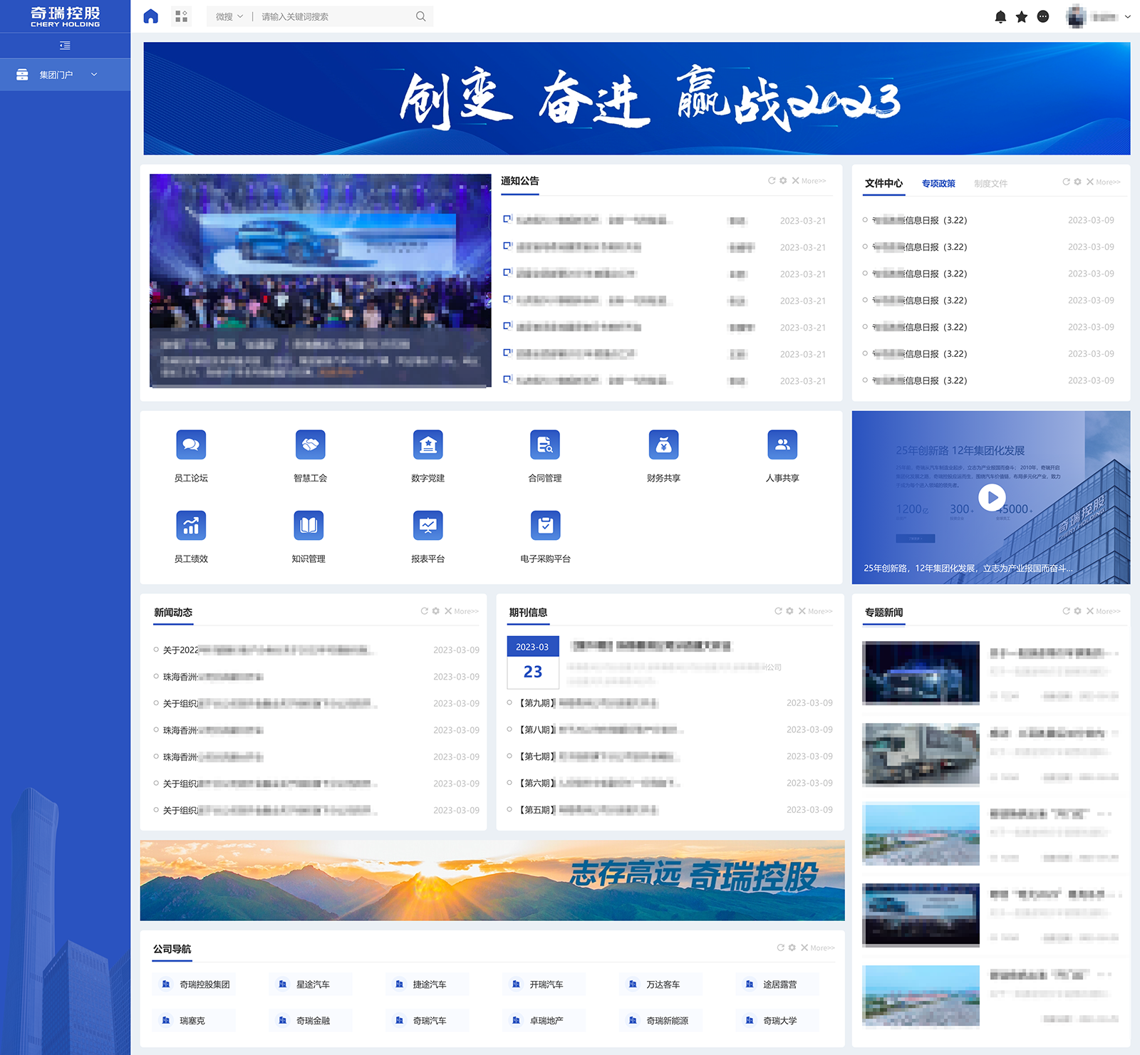Switch to 专项政策 tab
Image resolution: width=1140 pixels, height=1055 pixels.
(938, 184)
